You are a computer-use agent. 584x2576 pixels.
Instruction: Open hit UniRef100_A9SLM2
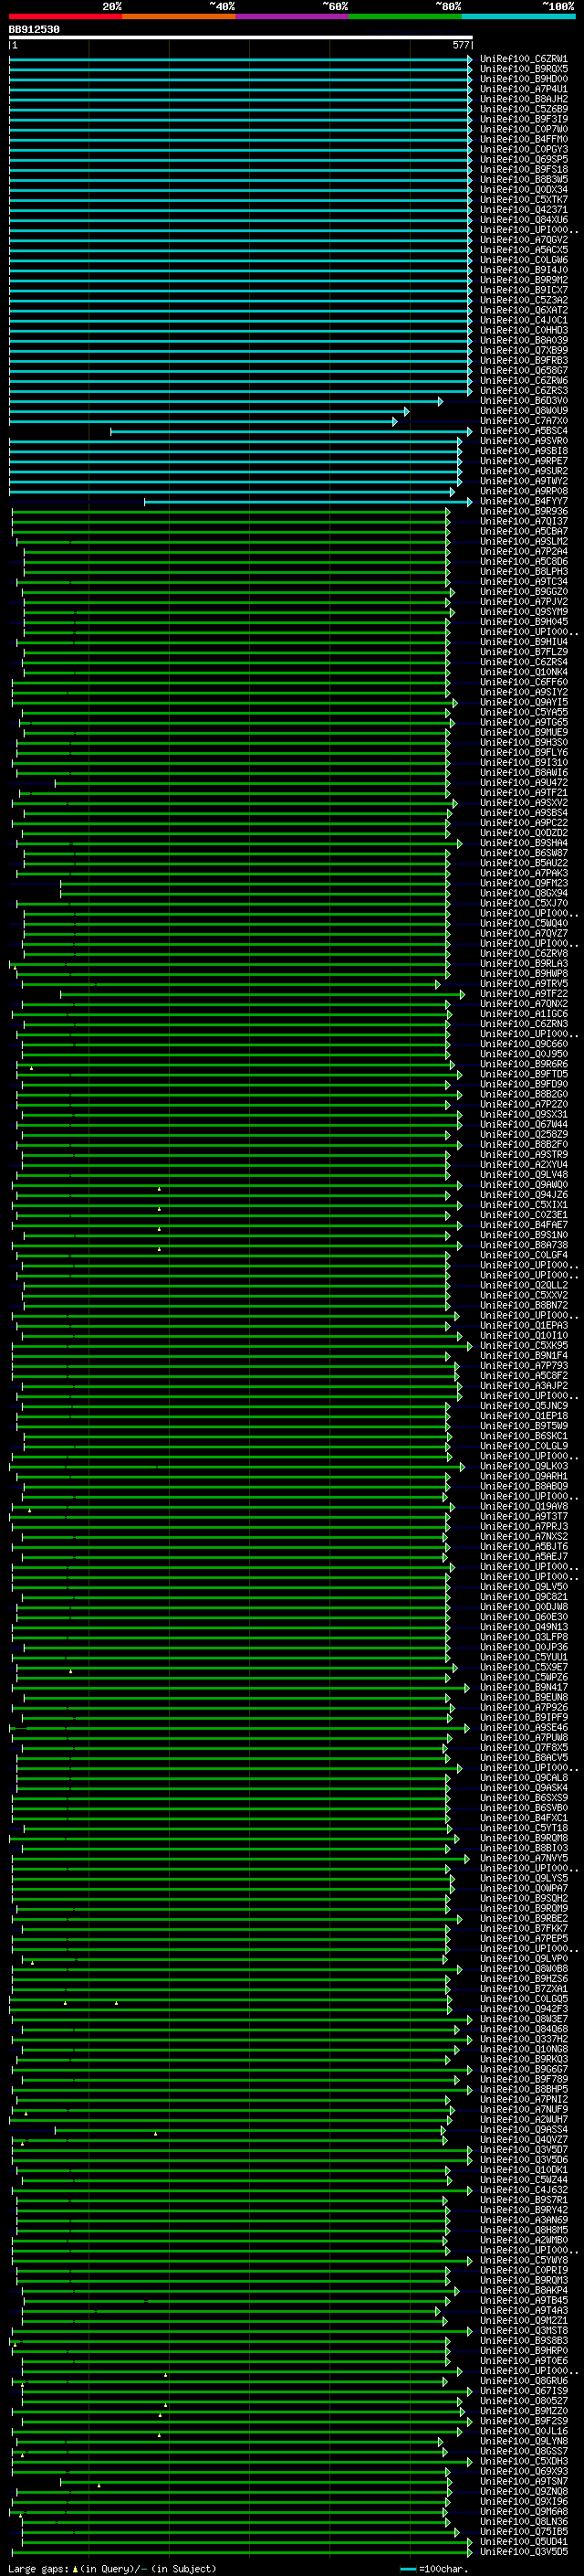[523, 542]
